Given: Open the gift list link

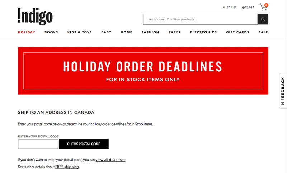Looking at the screenshot, I should (248, 7).
